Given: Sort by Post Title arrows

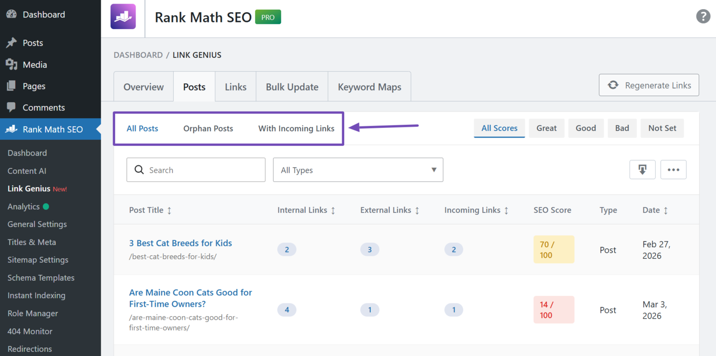Looking at the screenshot, I should (169, 210).
